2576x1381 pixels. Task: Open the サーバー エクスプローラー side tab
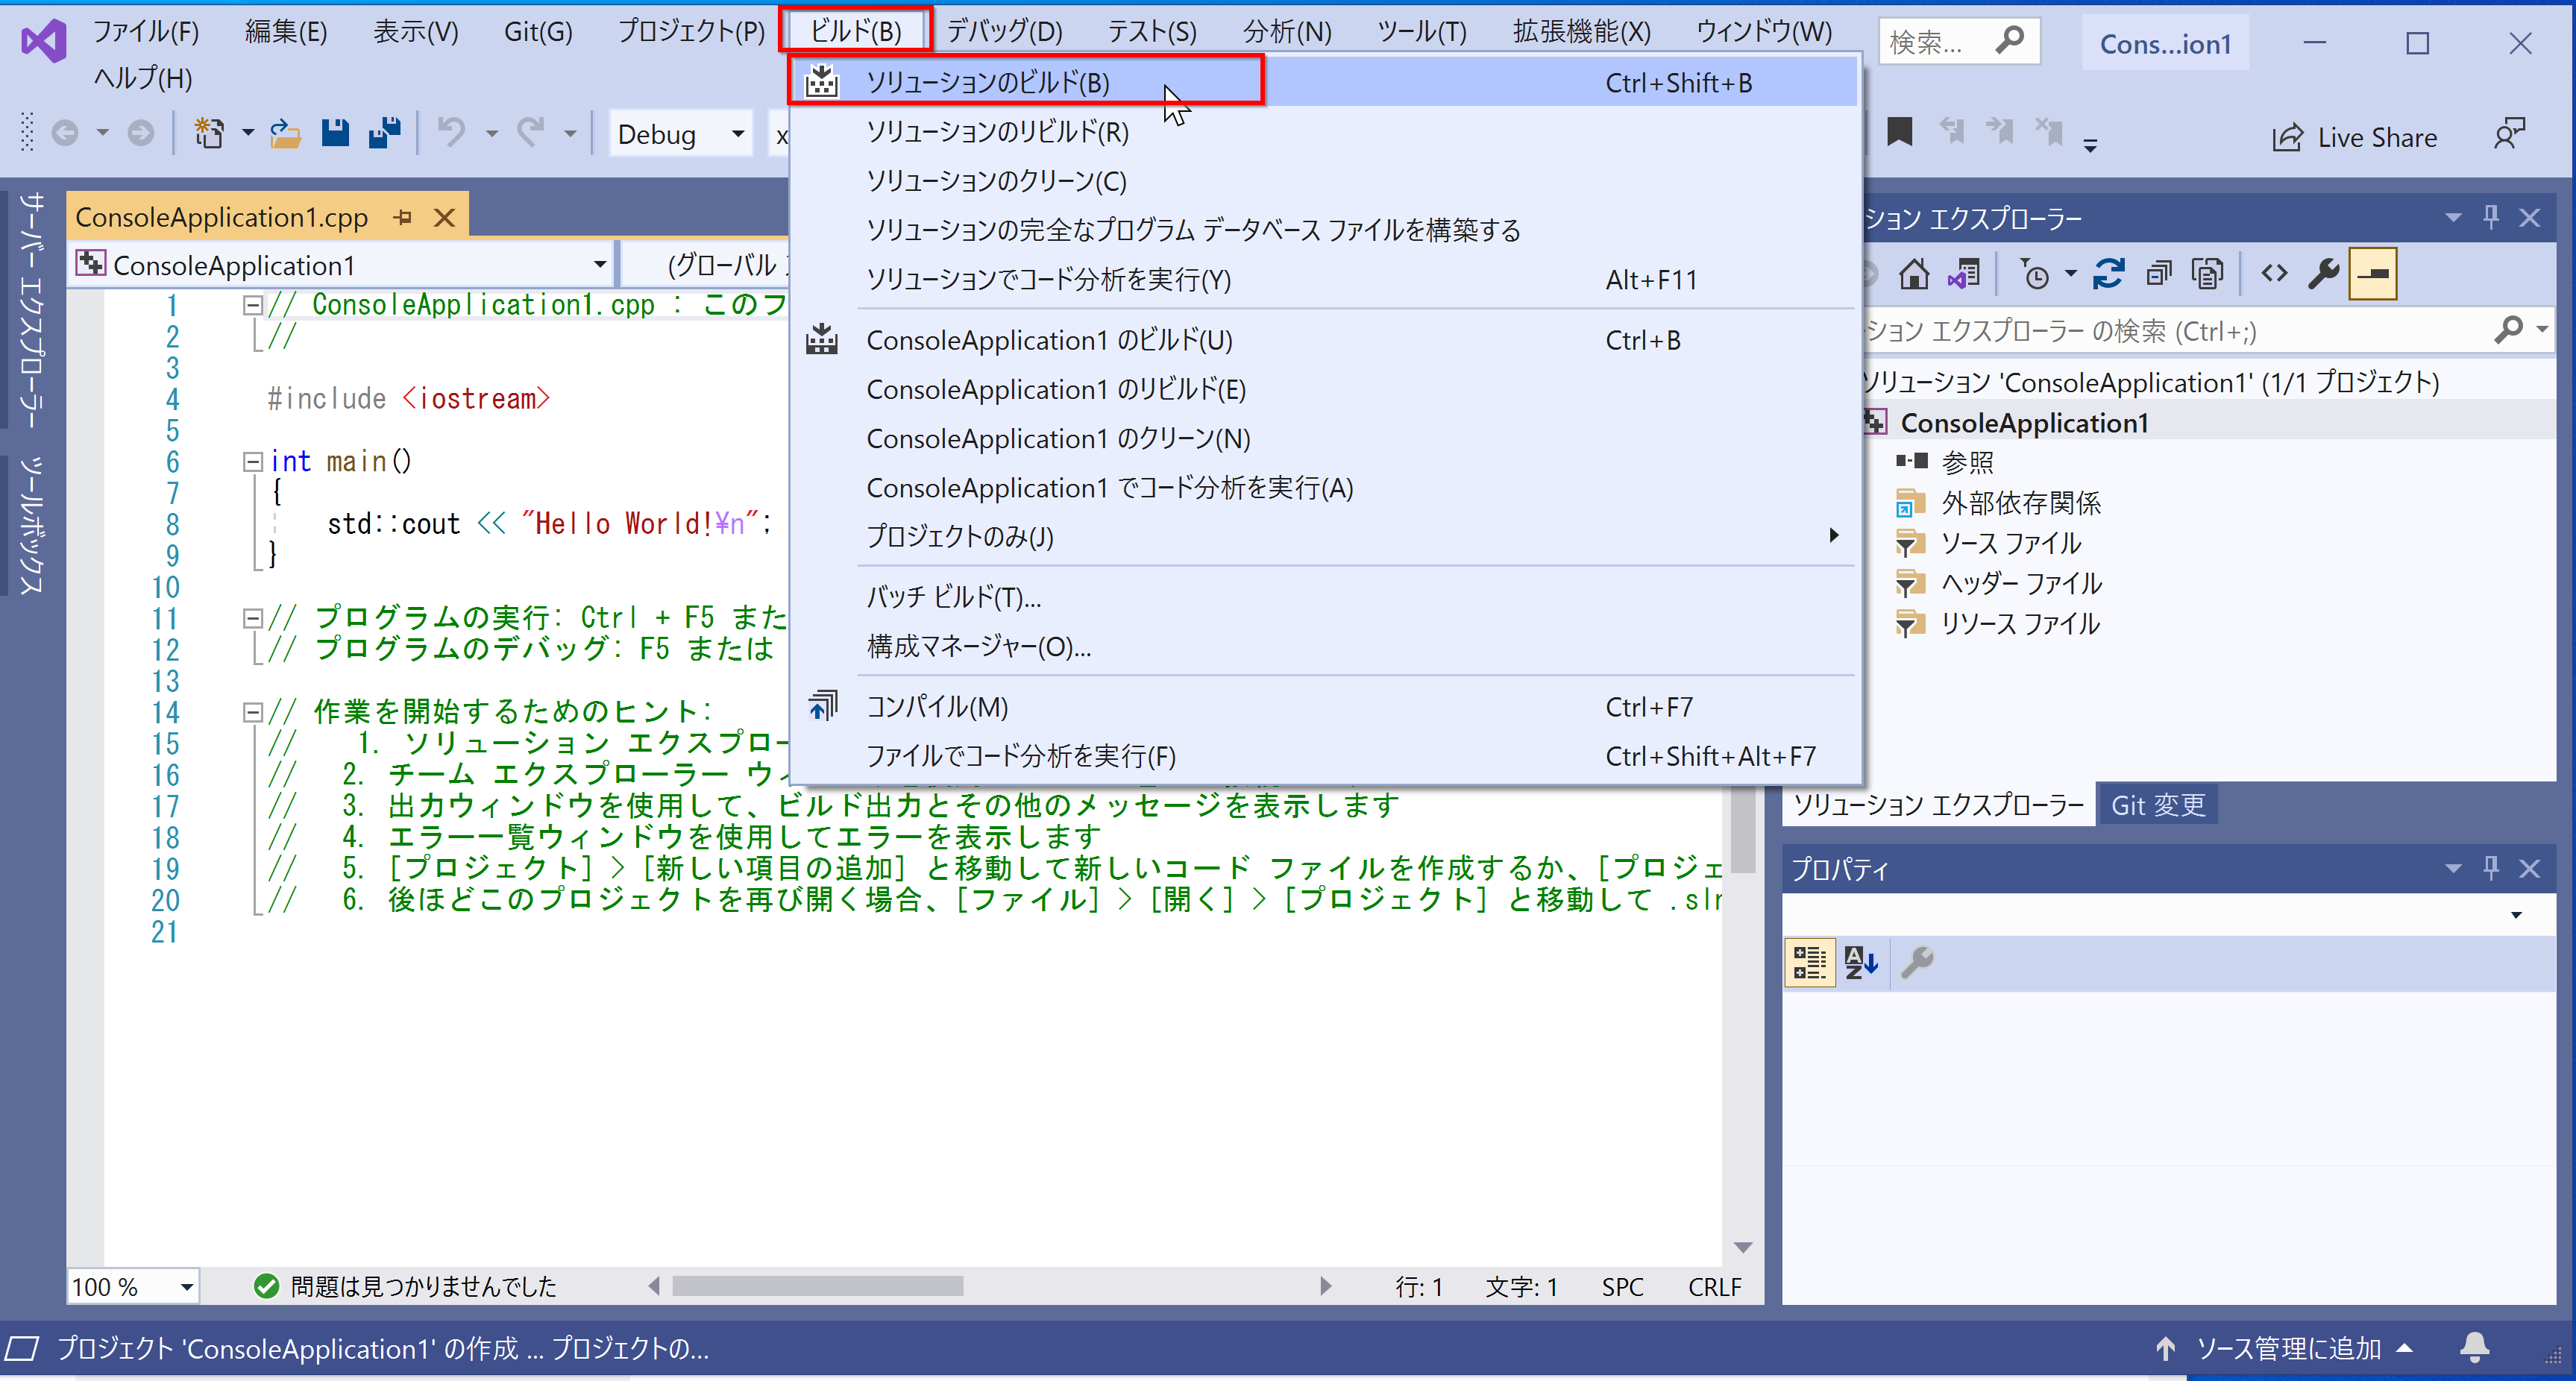coord(33,310)
